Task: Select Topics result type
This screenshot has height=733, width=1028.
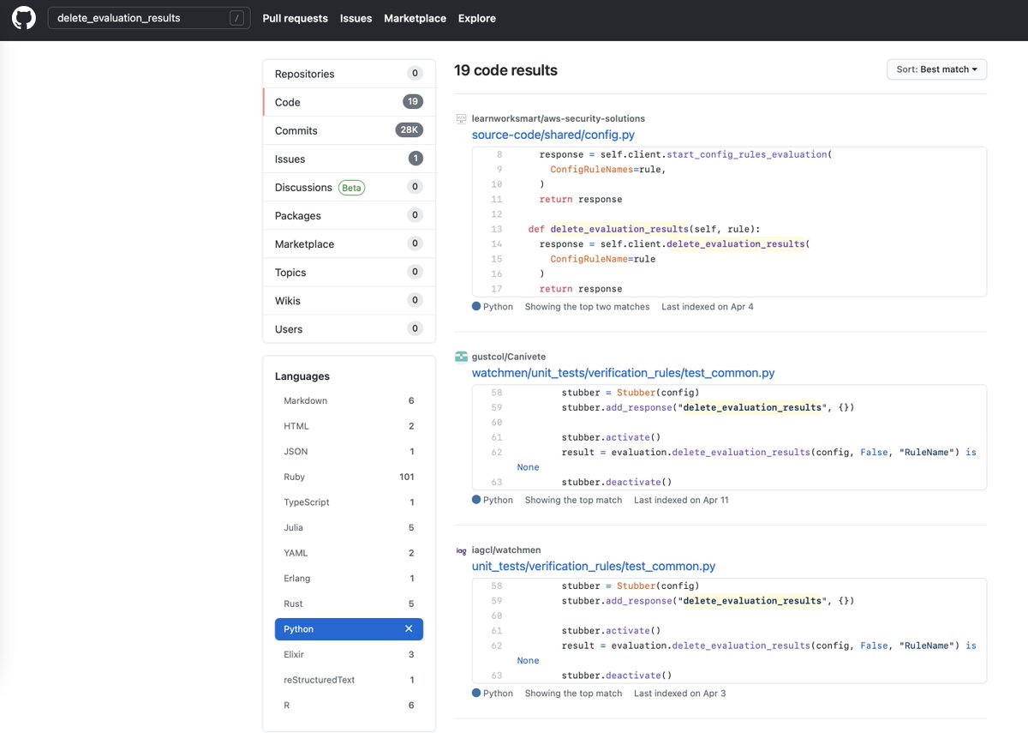Action: click(x=349, y=272)
